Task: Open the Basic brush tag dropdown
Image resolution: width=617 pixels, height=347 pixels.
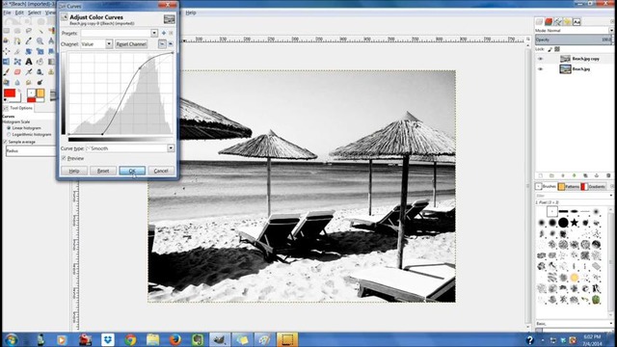Action: [611, 324]
